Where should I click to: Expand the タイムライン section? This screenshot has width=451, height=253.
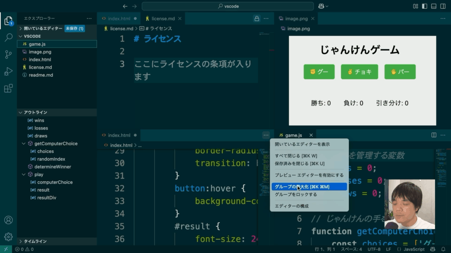click(x=20, y=241)
